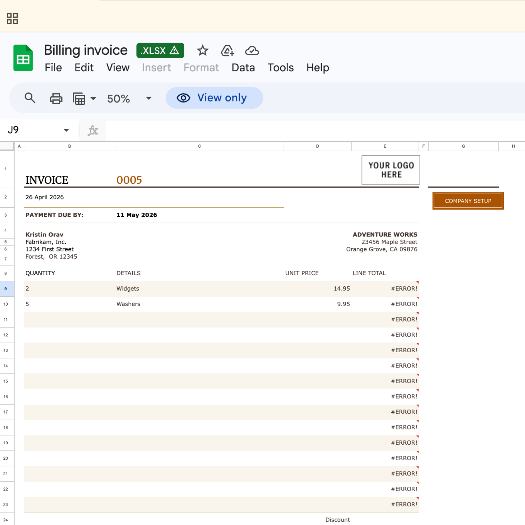This screenshot has height=525, width=525.
Task: Star the Billing invoice document
Action: 202,51
